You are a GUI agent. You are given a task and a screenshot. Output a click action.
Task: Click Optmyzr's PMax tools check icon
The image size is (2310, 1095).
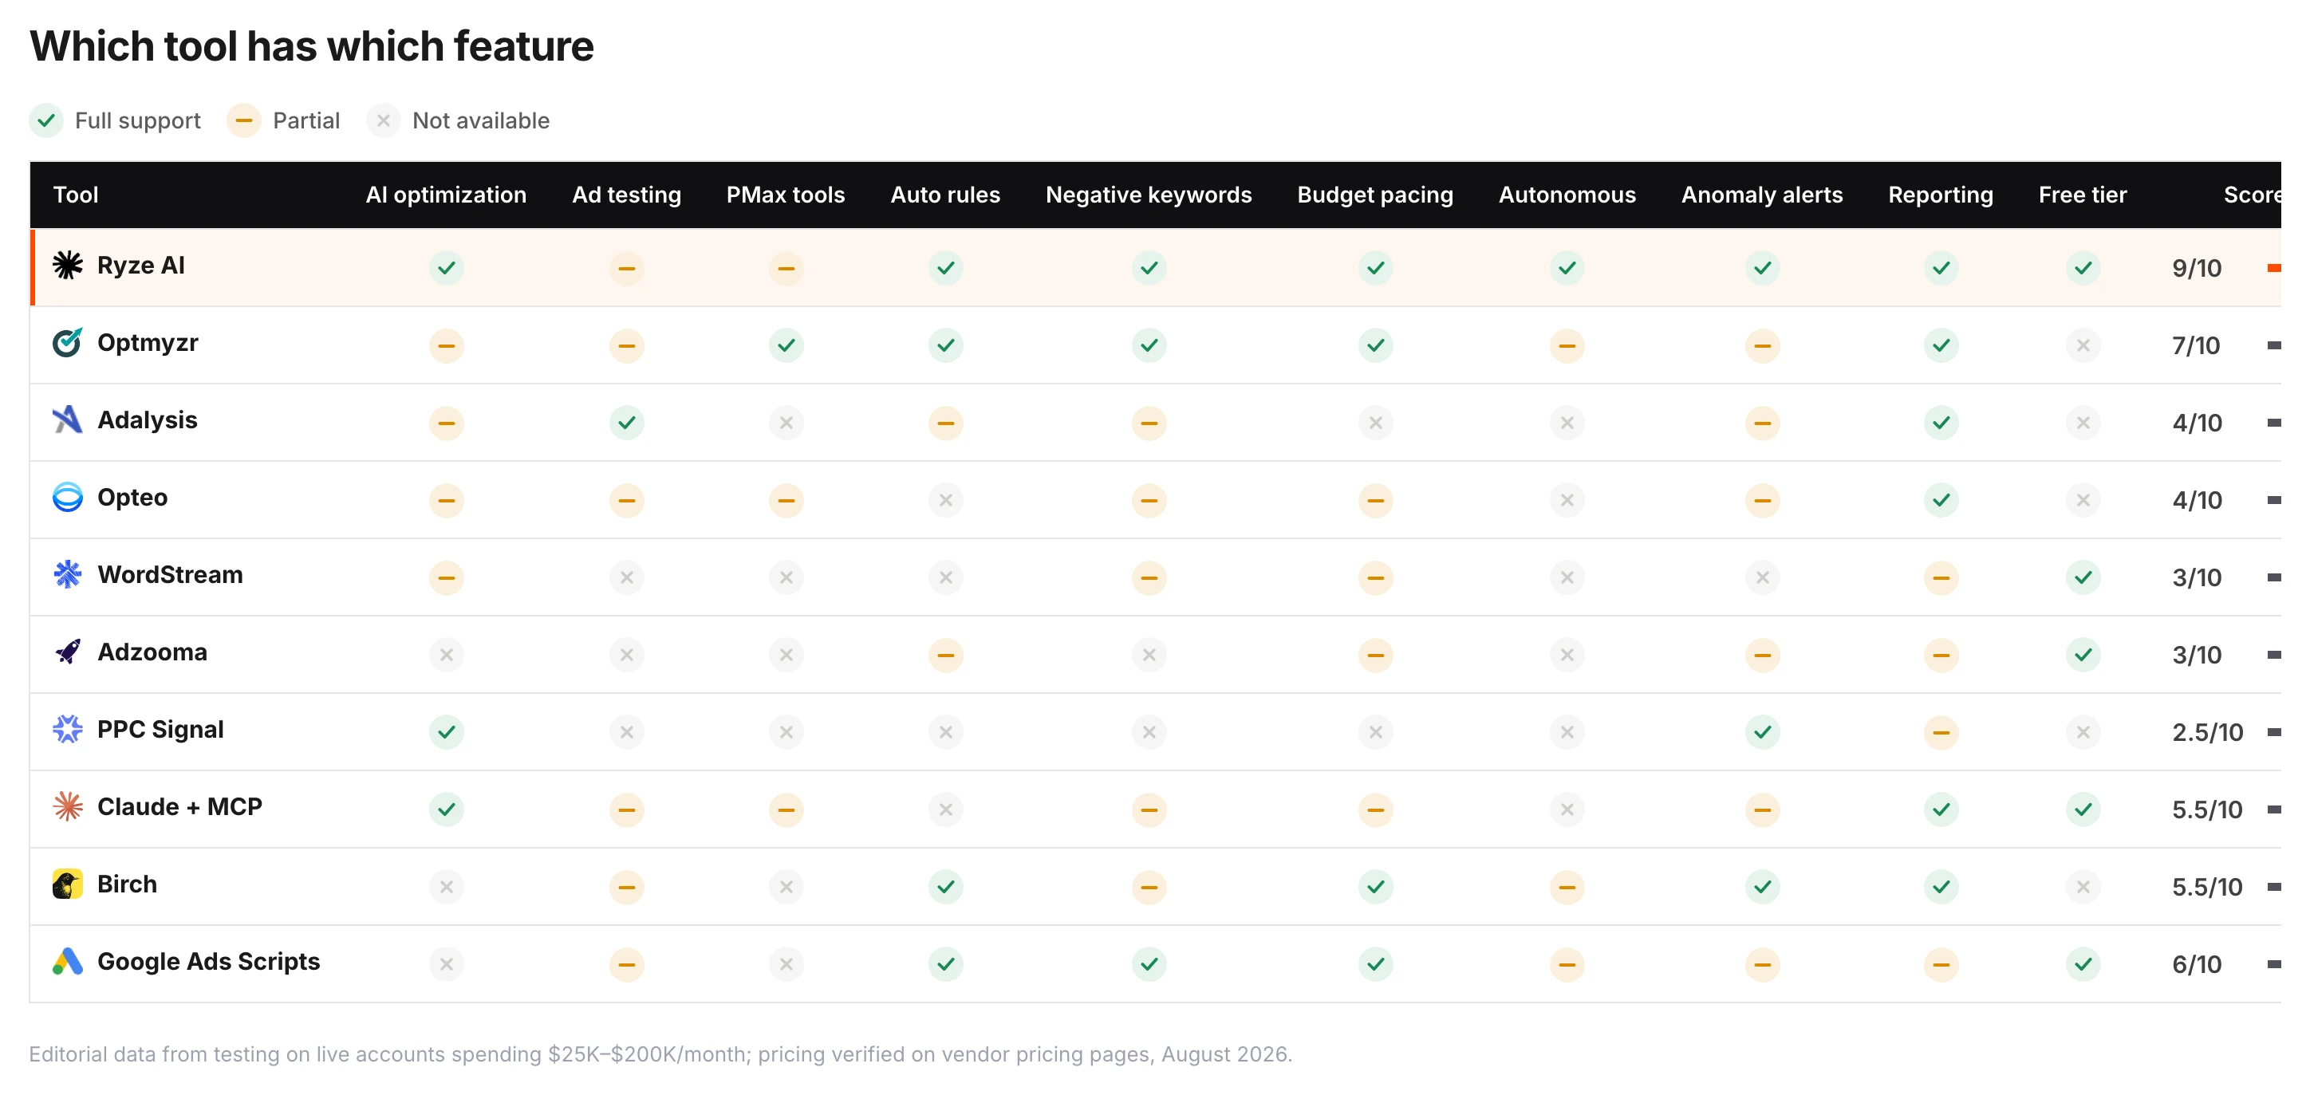coord(786,345)
